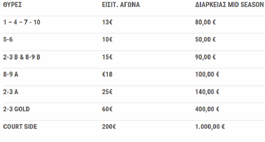Select the 1 – 4 – 7 - 10 gates row
The height and width of the screenshot is (142, 265).
point(132,22)
